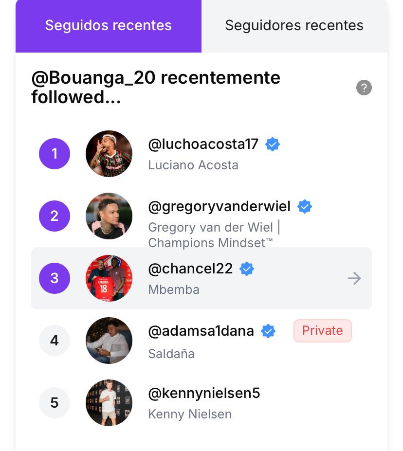Click verified badge next to @luchoacosta17

(273, 144)
